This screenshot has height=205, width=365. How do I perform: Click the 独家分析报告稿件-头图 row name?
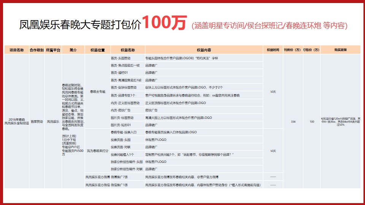[127, 162]
